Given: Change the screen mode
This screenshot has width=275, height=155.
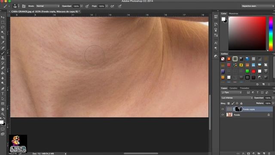Looking at the screenshot, I should [x=3, y=134].
